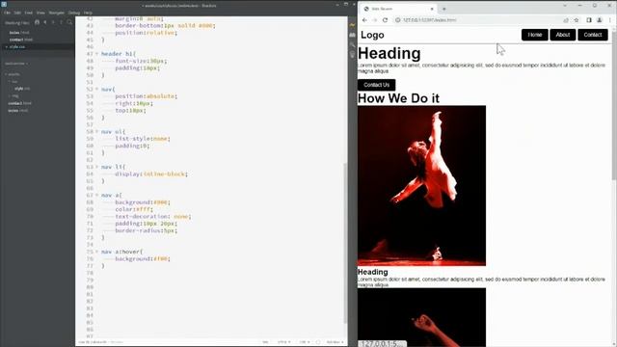Open the View menu in Brackets
The height and width of the screenshot is (347, 617).
[40, 13]
